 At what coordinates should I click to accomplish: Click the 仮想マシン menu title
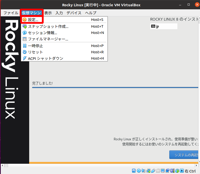31,13
